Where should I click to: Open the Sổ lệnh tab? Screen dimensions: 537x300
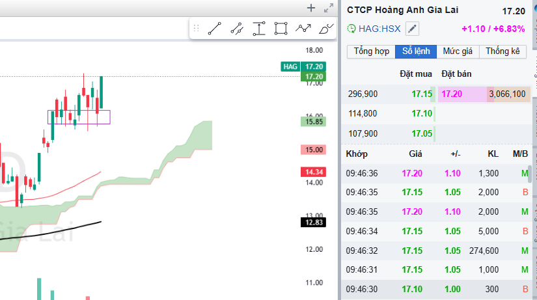[416, 51]
